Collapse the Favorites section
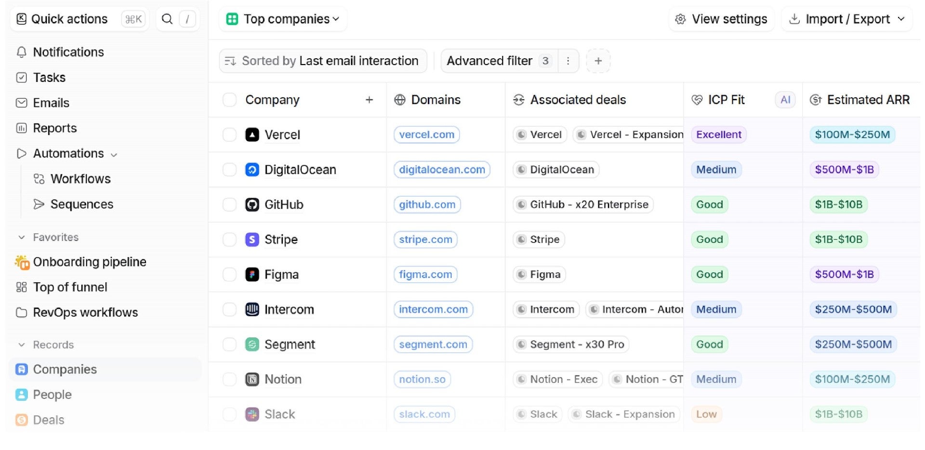The width and height of the screenshot is (925, 450). tap(22, 238)
